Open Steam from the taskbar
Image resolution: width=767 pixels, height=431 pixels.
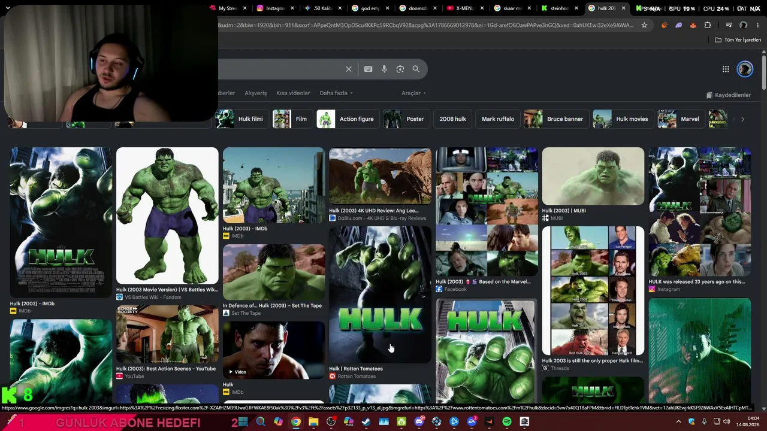pyautogui.click(x=366, y=422)
